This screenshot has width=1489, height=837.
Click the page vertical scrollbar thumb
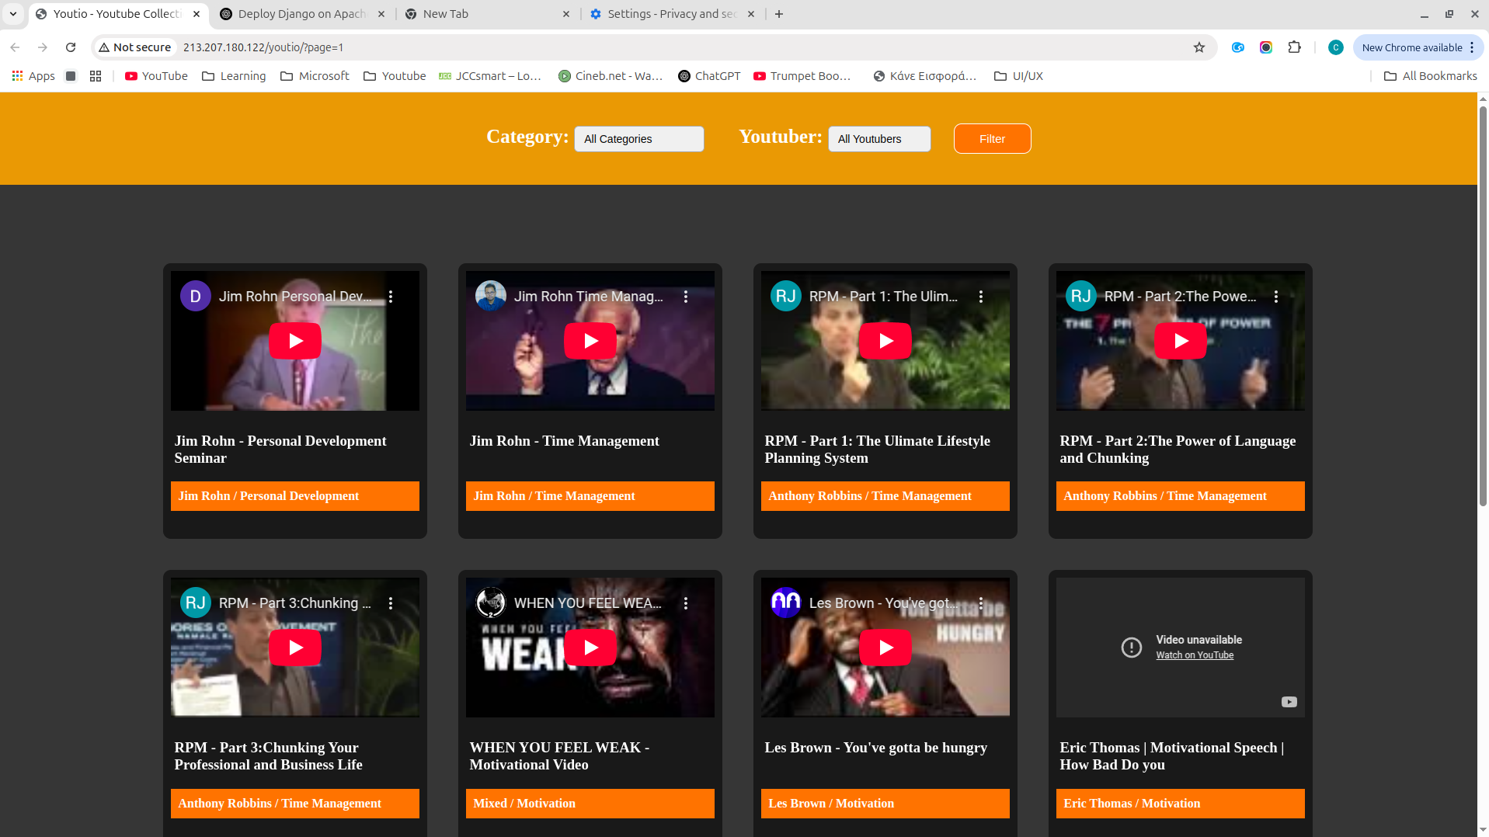point(1483,307)
